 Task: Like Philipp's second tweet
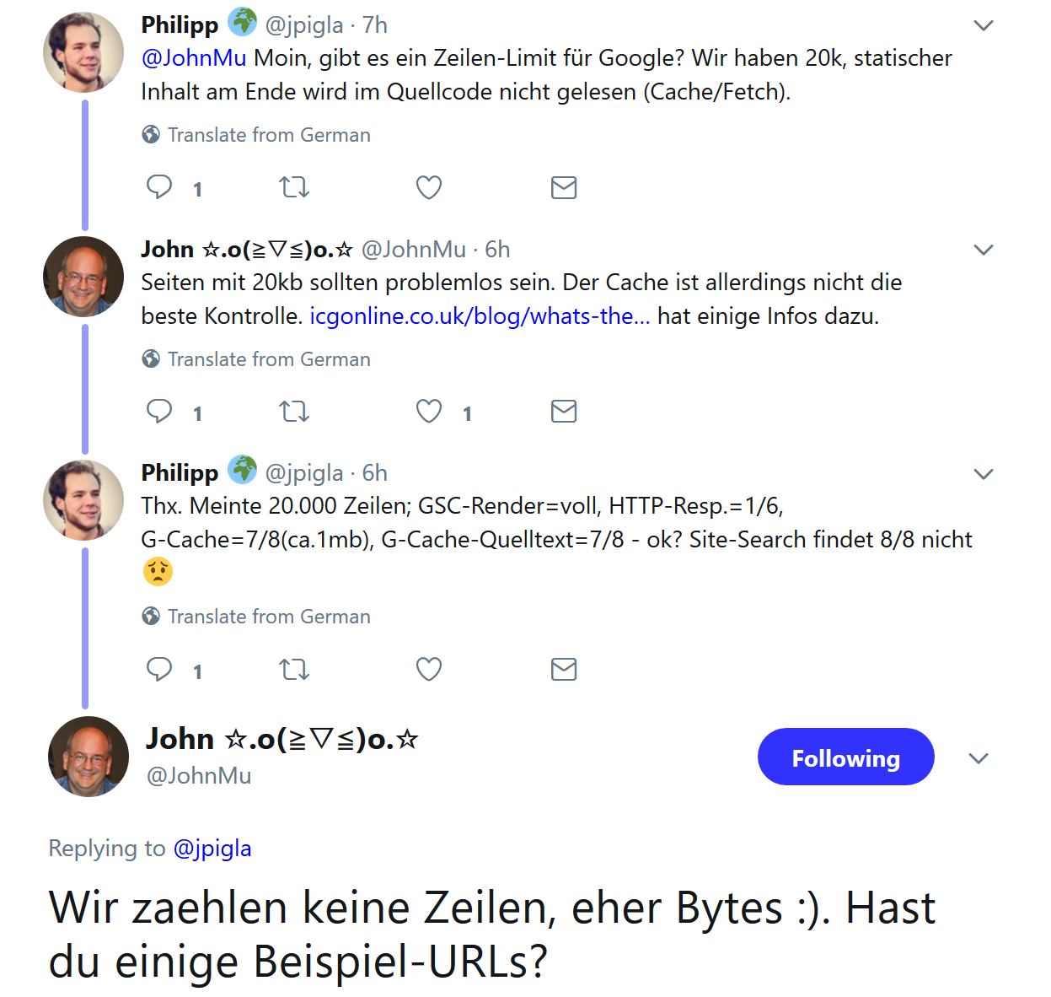[x=428, y=669]
